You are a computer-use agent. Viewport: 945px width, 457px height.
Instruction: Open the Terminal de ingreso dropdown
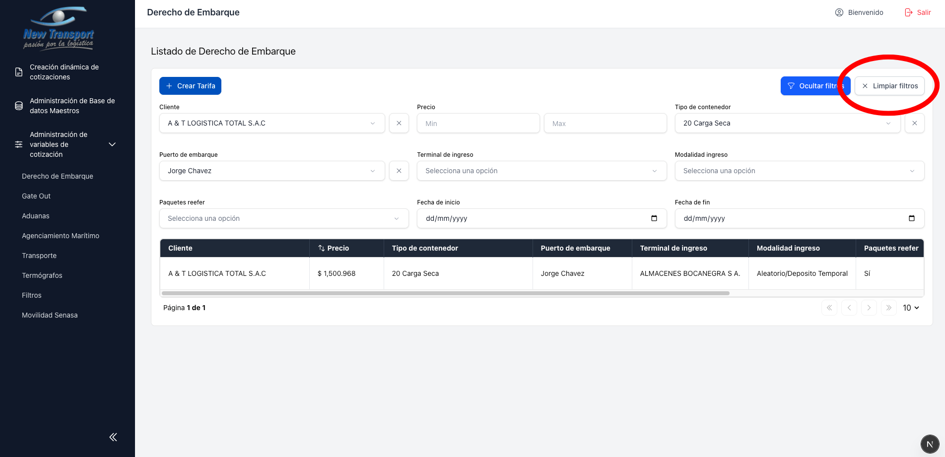pos(541,171)
